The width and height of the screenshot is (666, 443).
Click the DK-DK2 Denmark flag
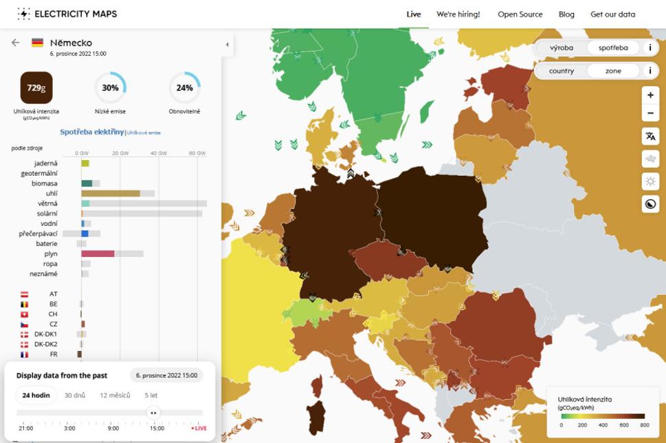point(25,345)
